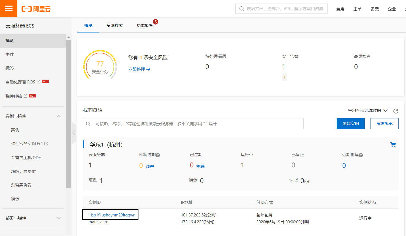This screenshot has height=236, width=406.
Task: Switch to the 资源搜索 tab
Action: coord(115,25)
